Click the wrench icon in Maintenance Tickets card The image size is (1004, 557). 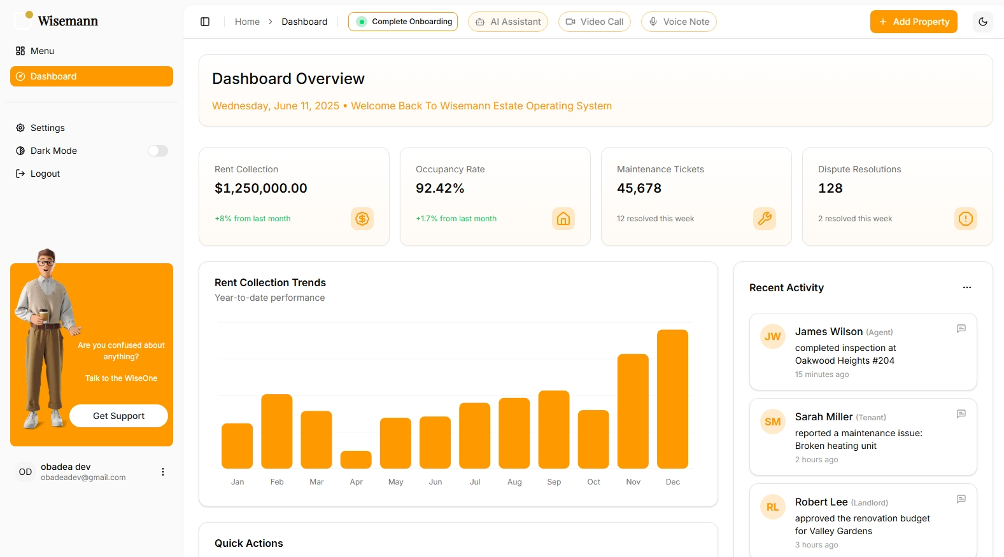(765, 219)
